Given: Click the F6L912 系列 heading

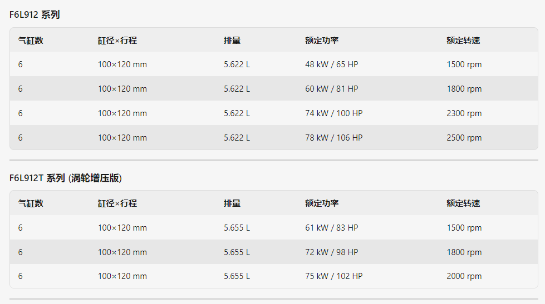Looking at the screenshot, I should [x=35, y=15].
